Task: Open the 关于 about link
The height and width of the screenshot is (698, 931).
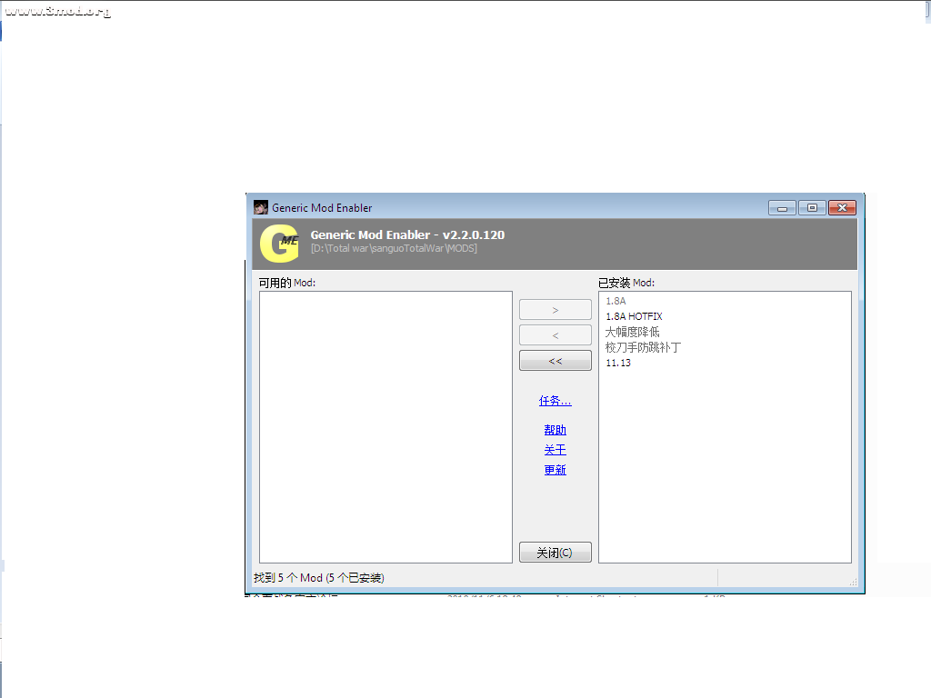Action: [x=555, y=450]
